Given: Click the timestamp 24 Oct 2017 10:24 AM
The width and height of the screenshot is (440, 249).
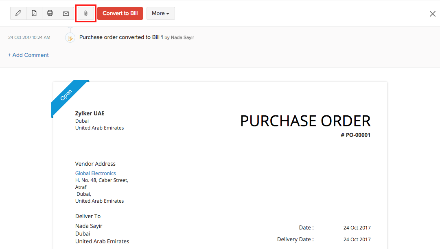Looking at the screenshot, I should 29,37.
